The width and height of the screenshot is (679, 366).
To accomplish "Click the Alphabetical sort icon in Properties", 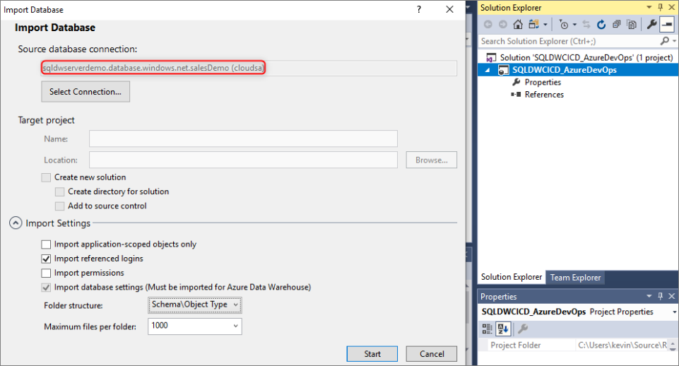I will 503,329.
